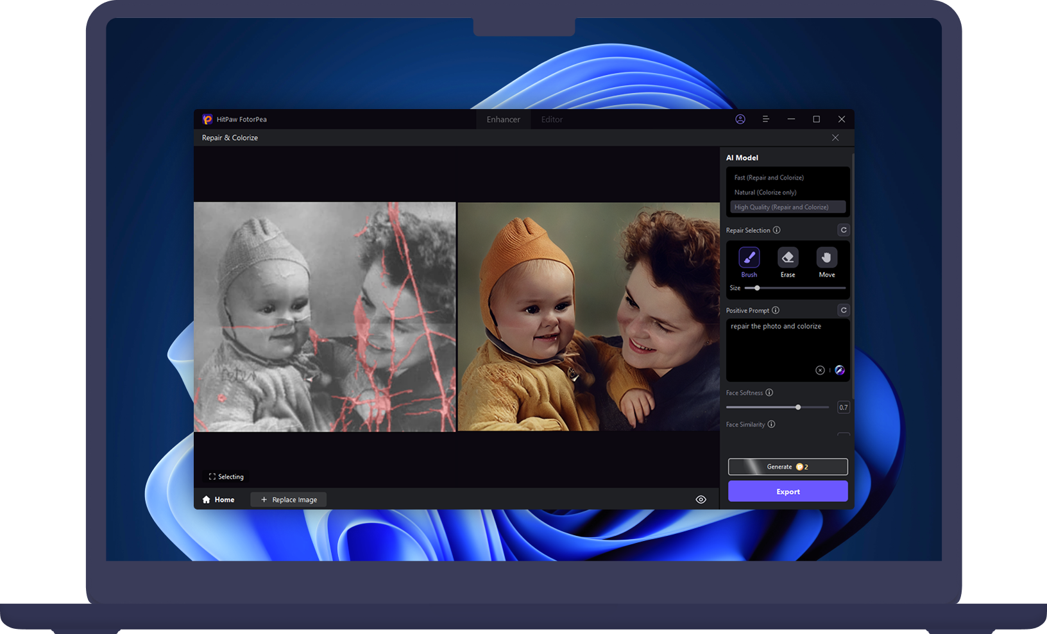Clear the prompt with the X icon
Viewport: 1047px width, 634px height.
(x=820, y=370)
